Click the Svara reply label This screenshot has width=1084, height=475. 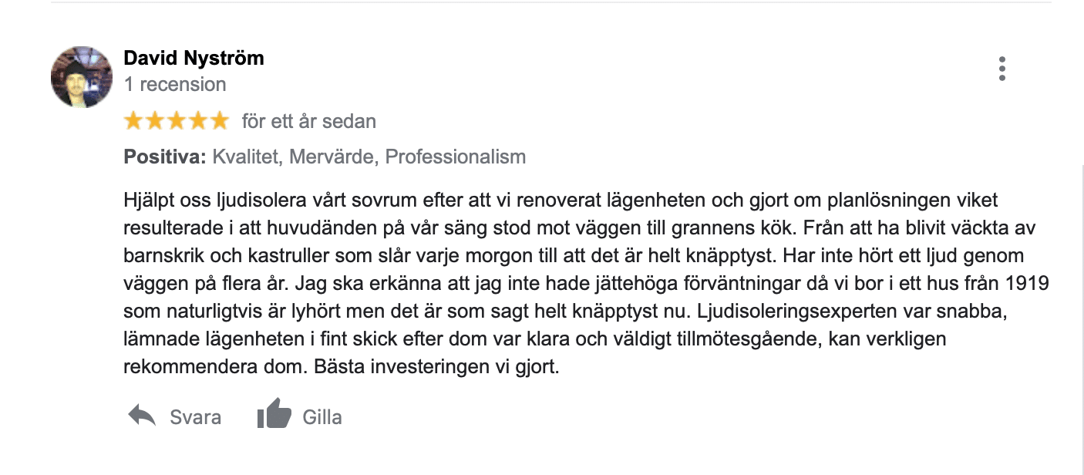point(195,417)
